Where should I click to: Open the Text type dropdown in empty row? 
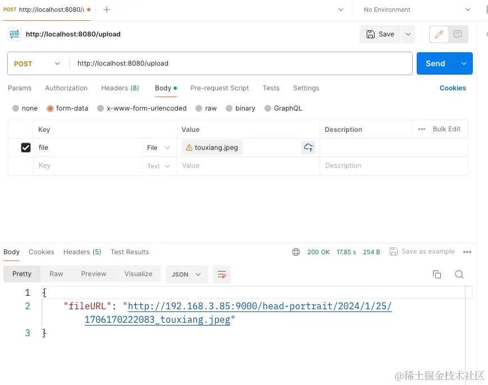[158, 166]
